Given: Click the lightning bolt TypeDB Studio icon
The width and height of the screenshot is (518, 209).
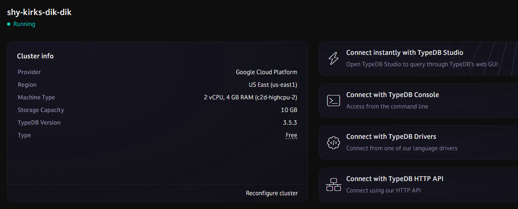Looking at the screenshot, I should pos(334,58).
